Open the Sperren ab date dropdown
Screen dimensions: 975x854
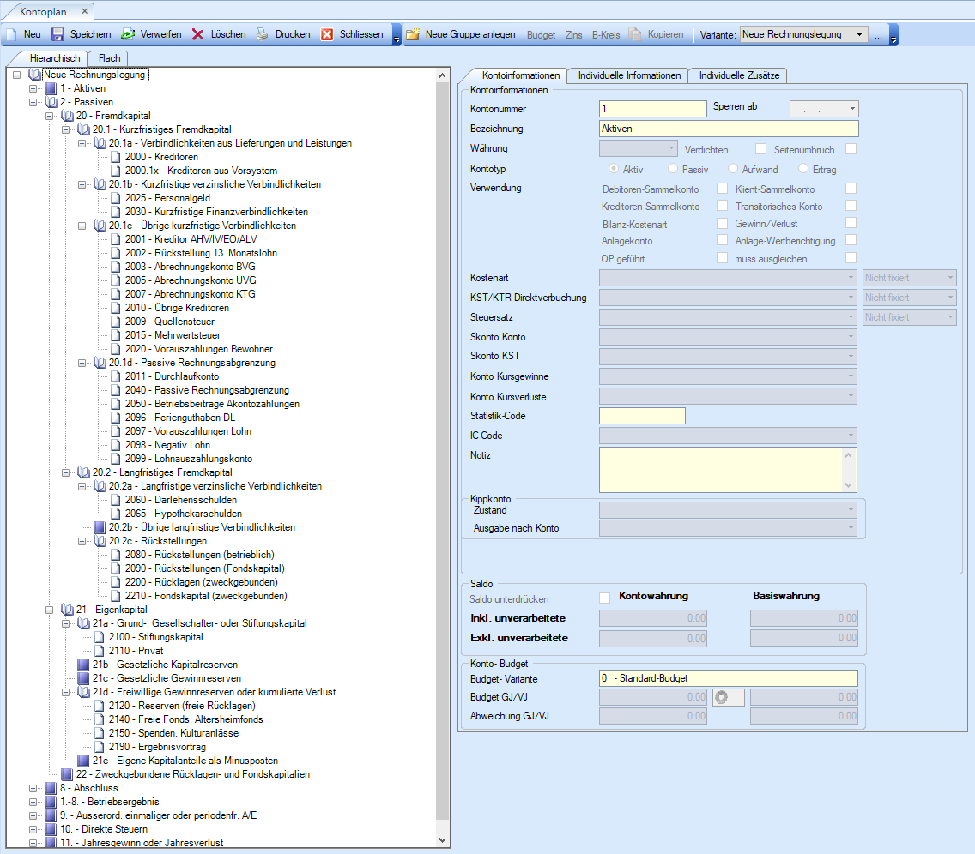click(852, 109)
